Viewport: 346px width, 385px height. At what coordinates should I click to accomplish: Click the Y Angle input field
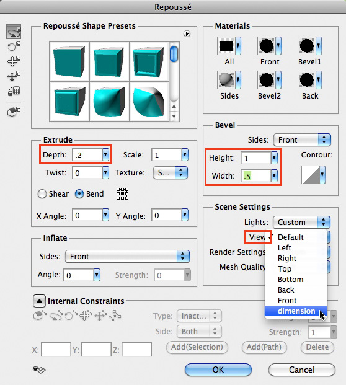(x=167, y=215)
